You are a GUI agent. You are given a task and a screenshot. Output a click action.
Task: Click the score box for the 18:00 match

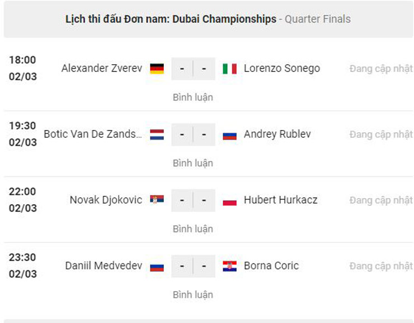[193, 69]
